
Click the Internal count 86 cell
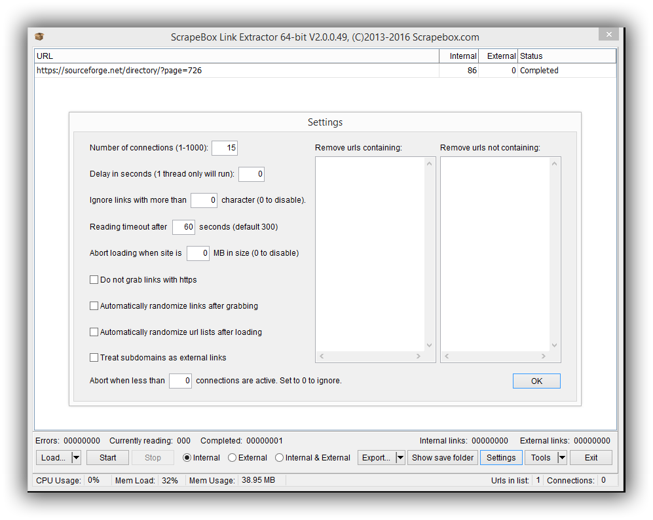[x=459, y=70]
